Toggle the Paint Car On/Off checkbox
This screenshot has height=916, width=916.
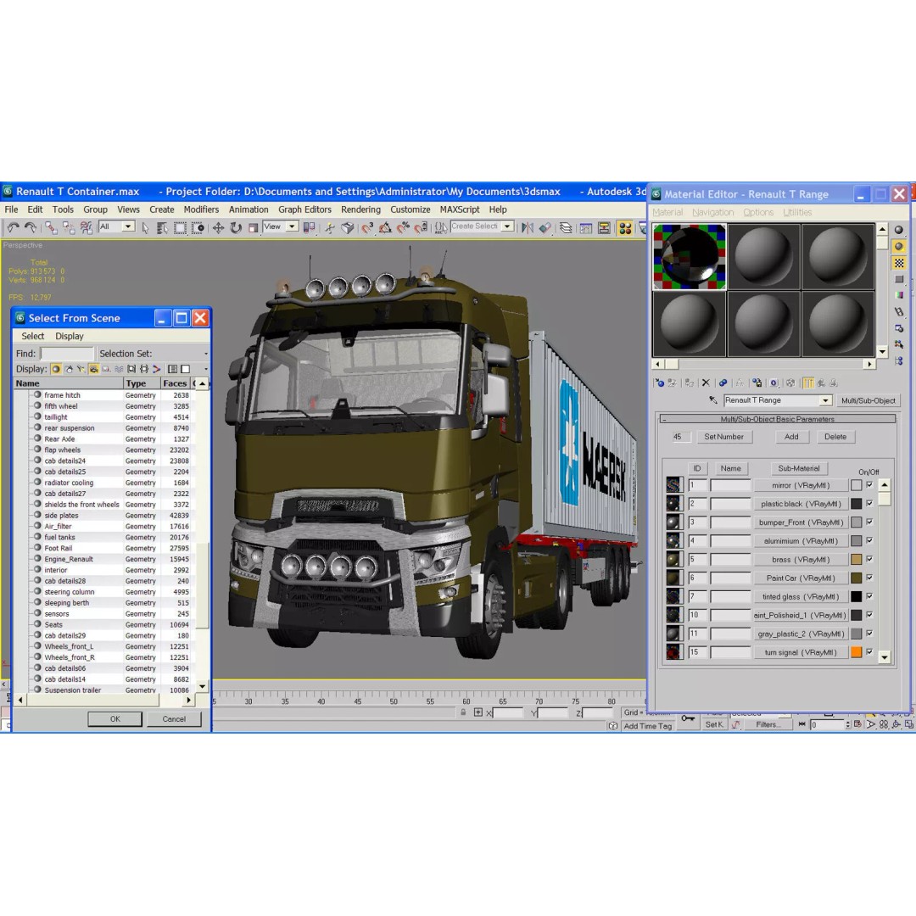[869, 578]
